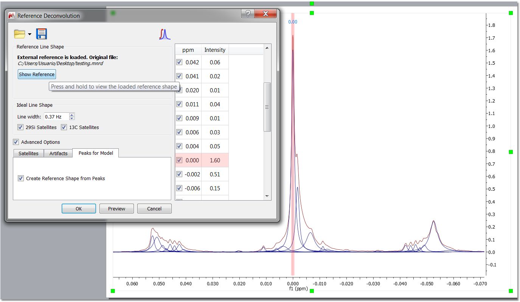The width and height of the screenshot is (520, 302).
Task: Uncheck the 0.004 ppm peak checkbox
Action: [179, 146]
